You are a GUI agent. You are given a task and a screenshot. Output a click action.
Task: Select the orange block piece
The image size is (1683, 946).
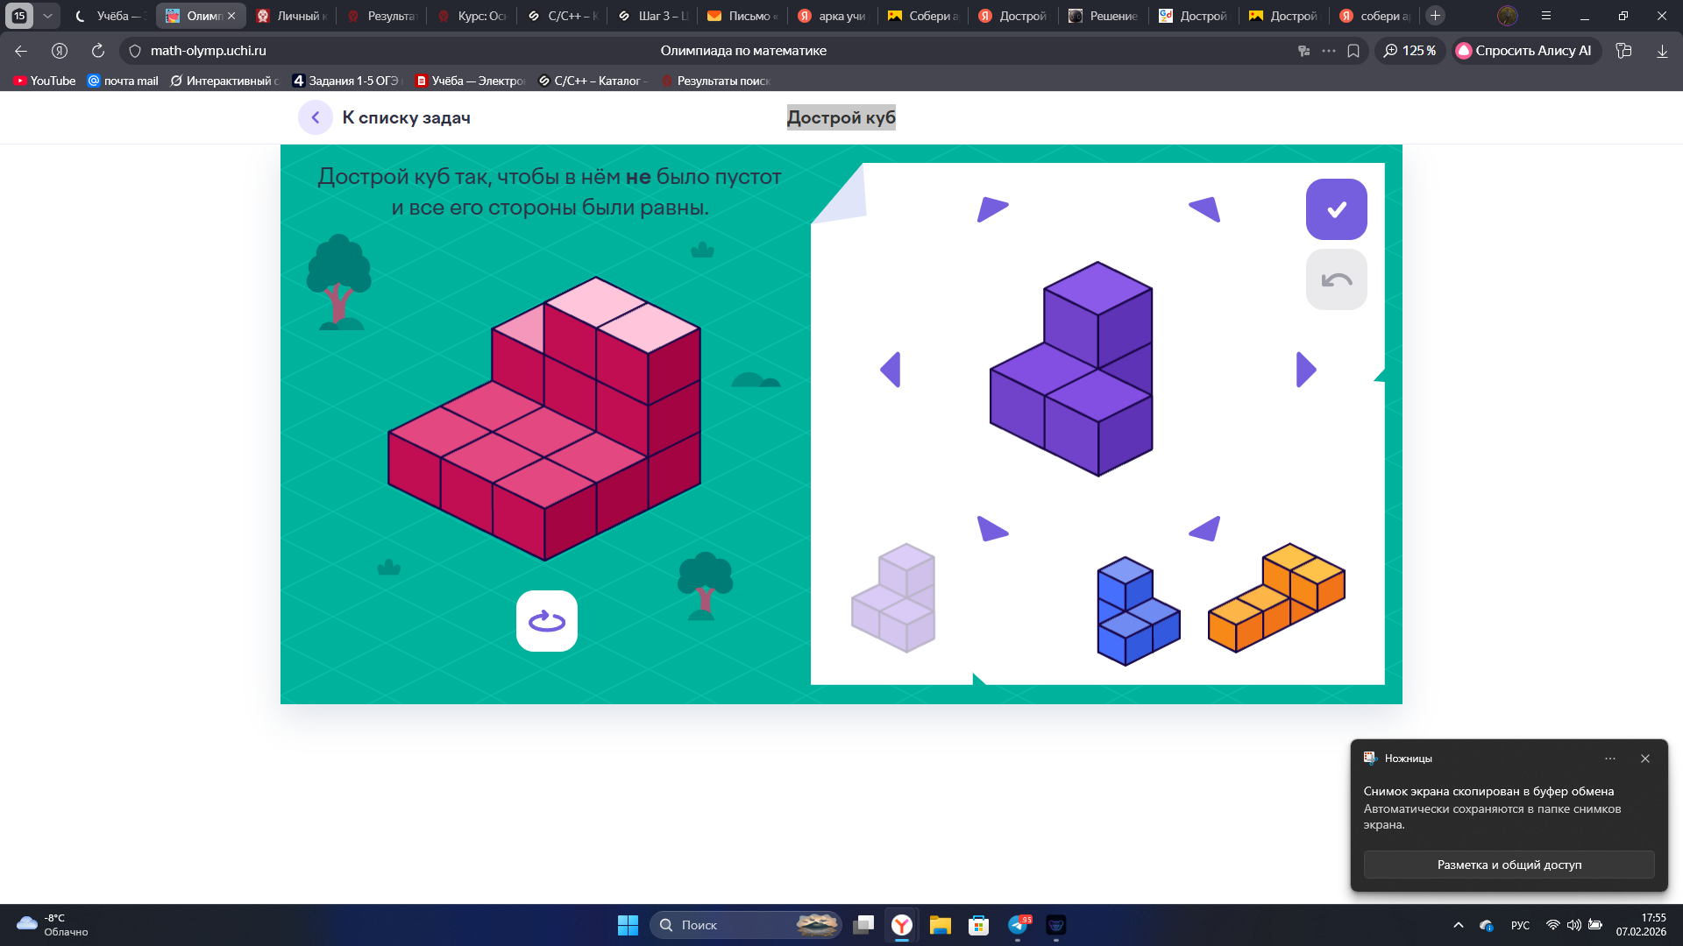tap(1276, 598)
